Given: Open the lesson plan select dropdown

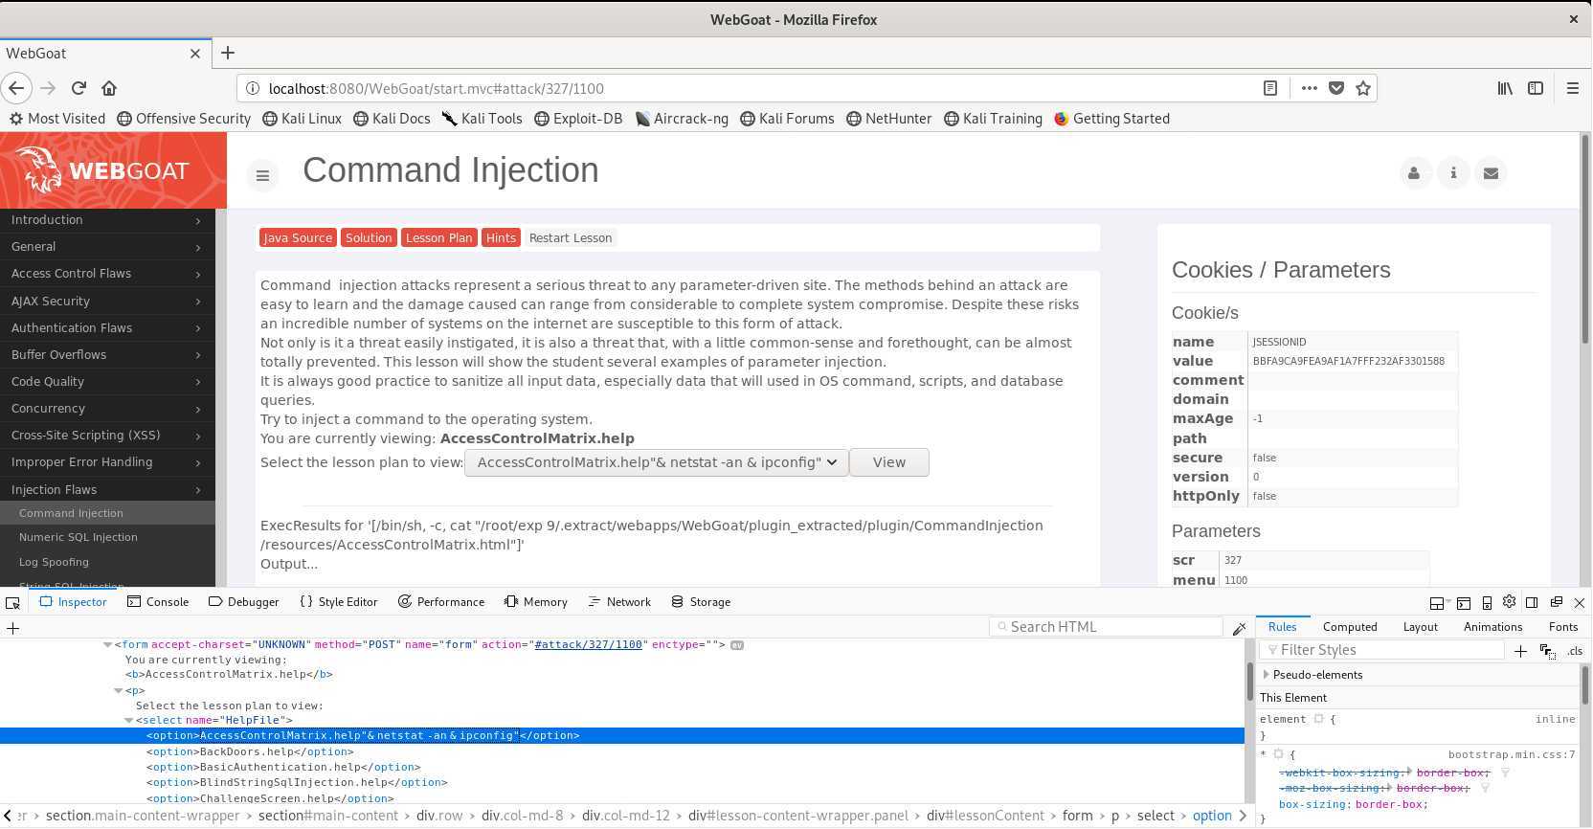Looking at the screenshot, I should coord(656,462).
